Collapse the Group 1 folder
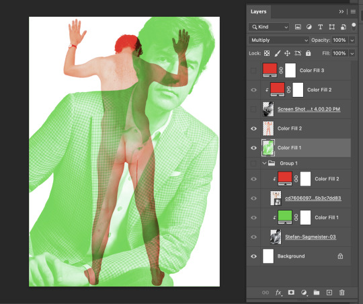Screen dimensions: 363x304 (264, 163)
